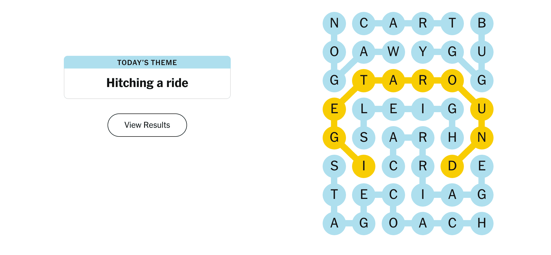Select the yellow letter E circle

[334, 109]
